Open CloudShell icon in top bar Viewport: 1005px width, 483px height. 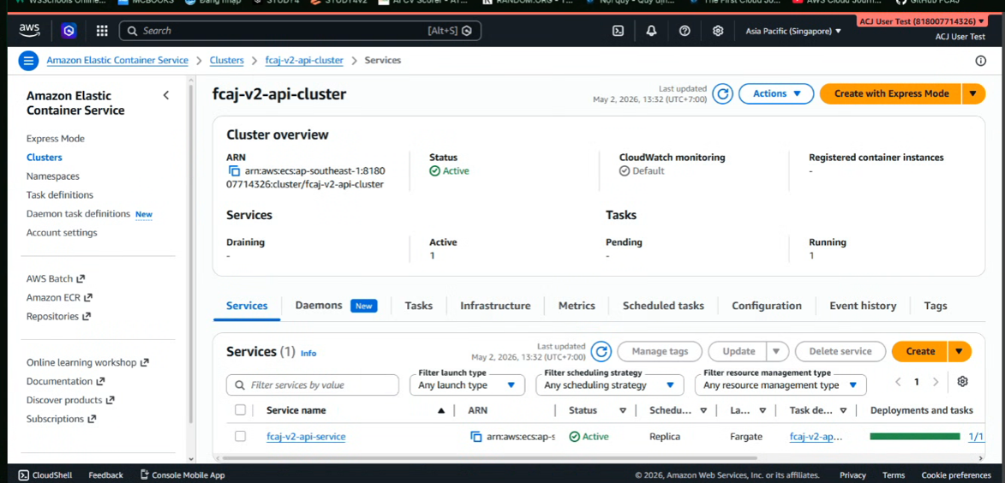tap(618, 31)
